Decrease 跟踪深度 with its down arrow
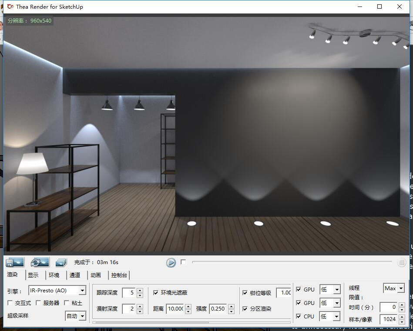 [140, 295]
